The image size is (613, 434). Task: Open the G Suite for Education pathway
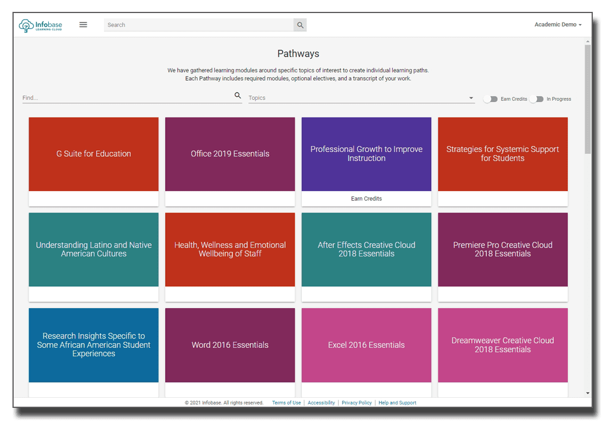[x=94, y=161]
